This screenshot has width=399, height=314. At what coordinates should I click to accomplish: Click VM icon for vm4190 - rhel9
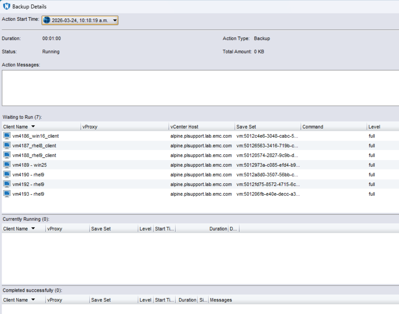coord(7,174)
